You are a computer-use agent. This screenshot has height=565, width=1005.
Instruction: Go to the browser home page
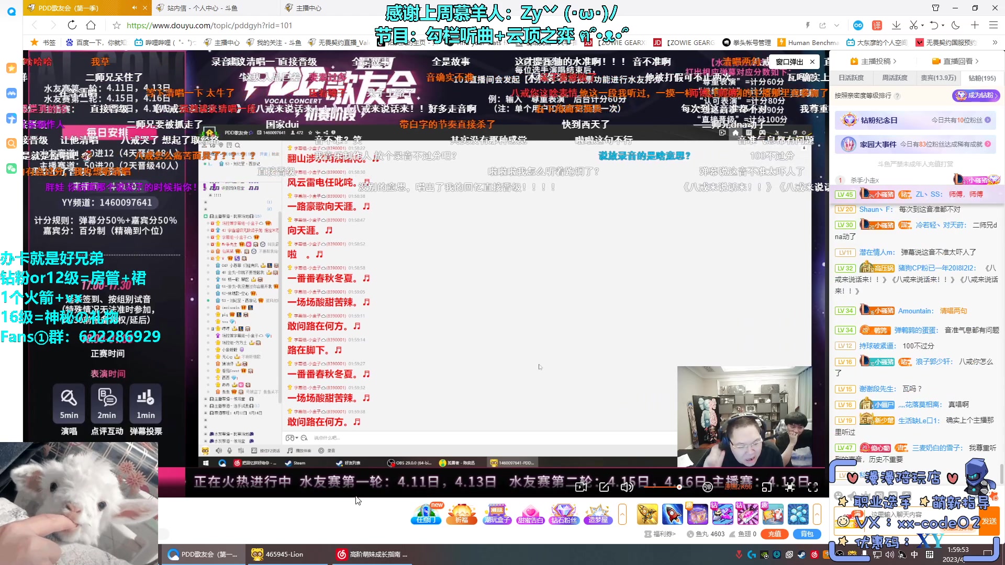(91, 25)
